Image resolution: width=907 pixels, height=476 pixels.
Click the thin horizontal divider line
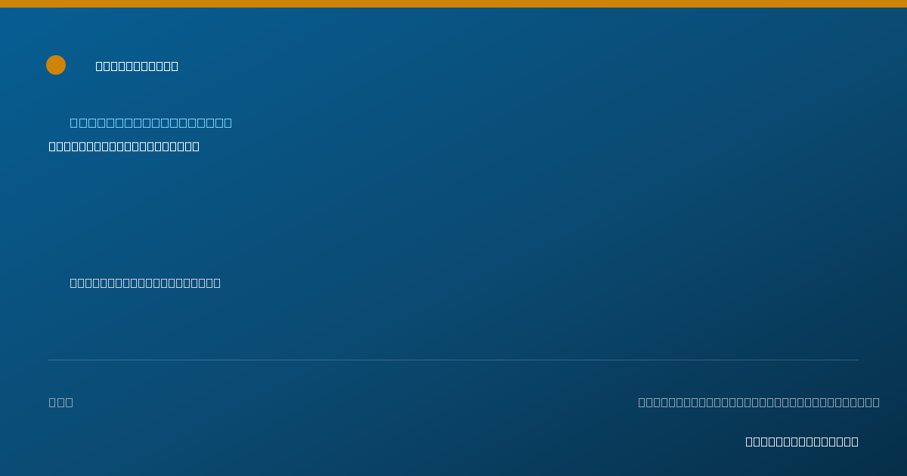click(453, 360)
